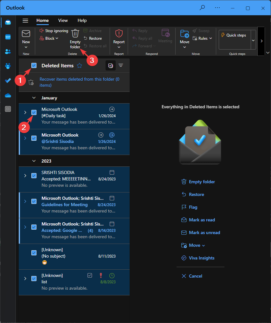Click the ribbon scroll right arrow
271x323 pixels.
tap(261, 41)
